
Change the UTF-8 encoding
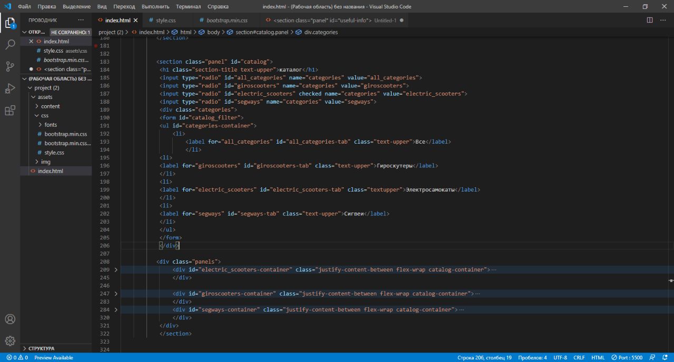pos(560,358)
